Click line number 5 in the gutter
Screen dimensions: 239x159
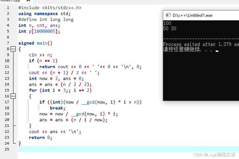click(x=8, y=31)
